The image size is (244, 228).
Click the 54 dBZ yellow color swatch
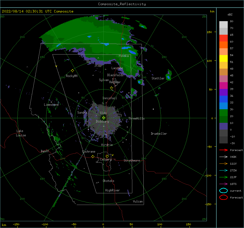coord(223,58)
